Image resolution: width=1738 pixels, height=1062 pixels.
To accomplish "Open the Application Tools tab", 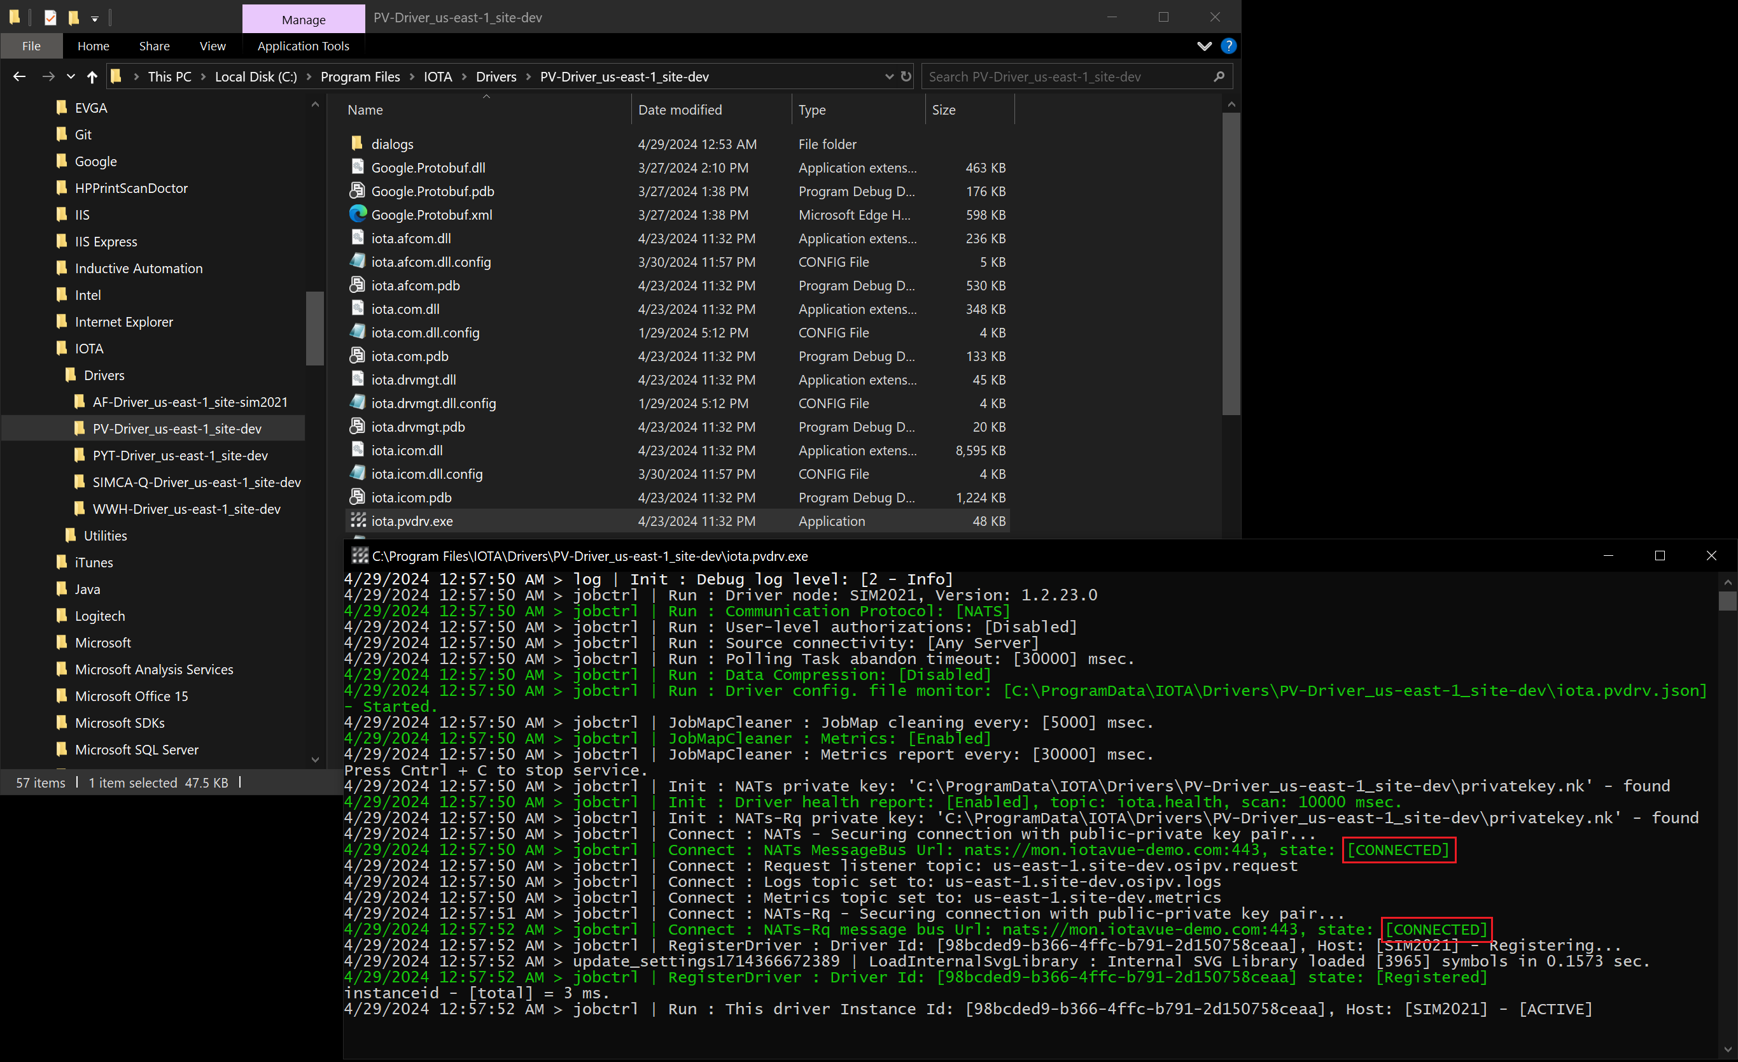I will (x=304, y=46).
